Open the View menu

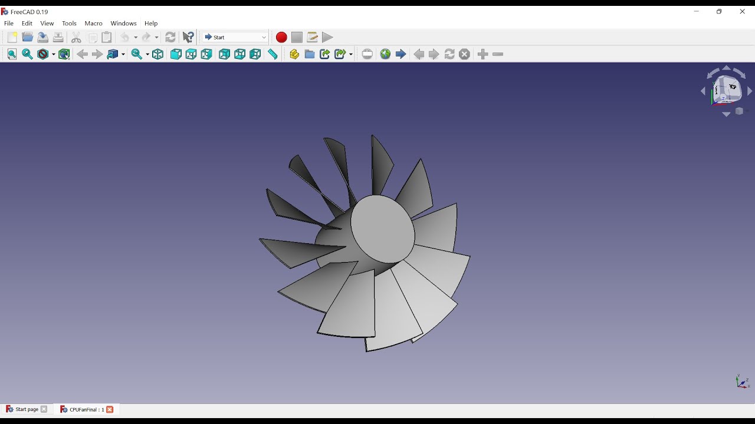coord(47,24)
